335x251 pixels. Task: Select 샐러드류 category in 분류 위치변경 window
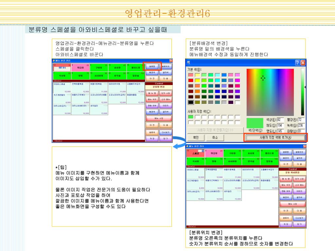tap(270, 153)
